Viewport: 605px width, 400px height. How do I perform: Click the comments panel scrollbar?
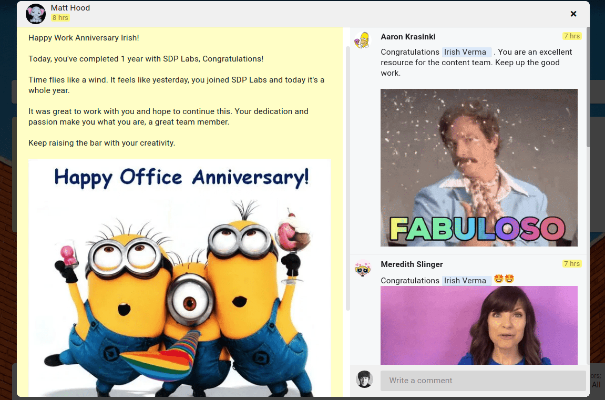pos(588,87)
